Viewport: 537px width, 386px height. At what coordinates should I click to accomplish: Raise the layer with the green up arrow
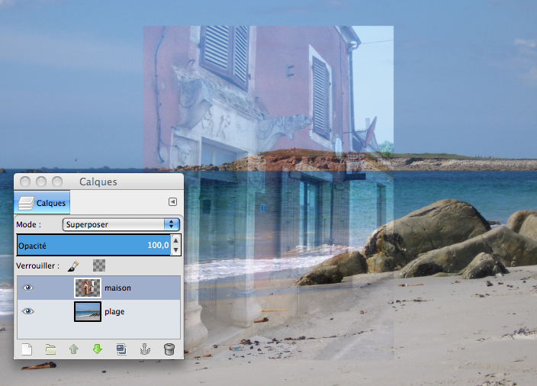coord(74,349)
